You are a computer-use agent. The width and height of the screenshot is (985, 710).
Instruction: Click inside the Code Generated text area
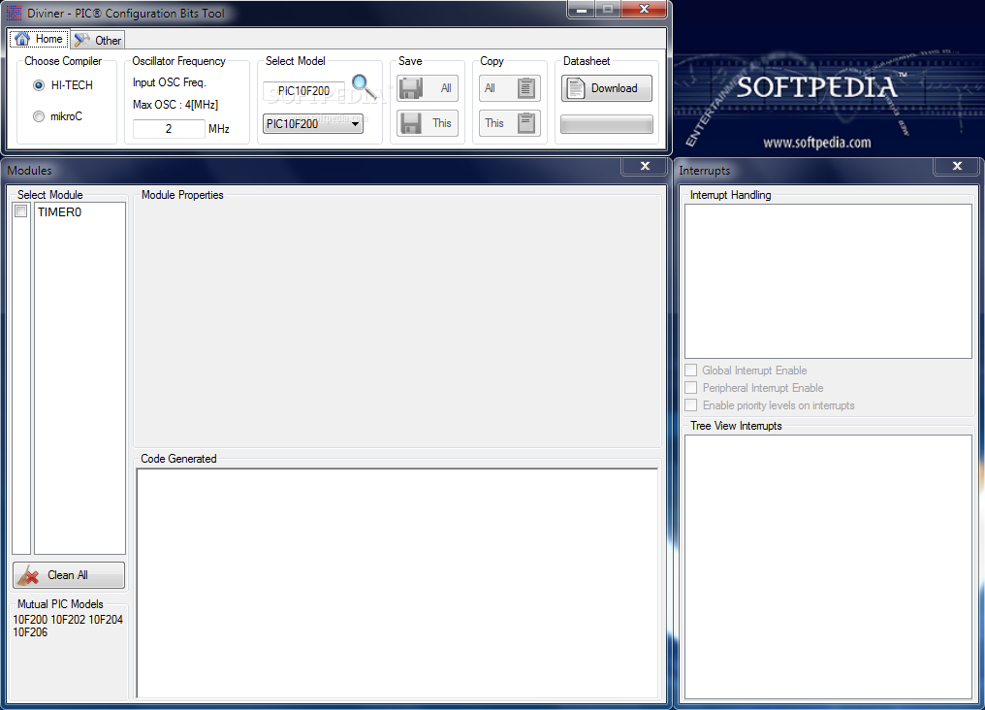[397, 583]
